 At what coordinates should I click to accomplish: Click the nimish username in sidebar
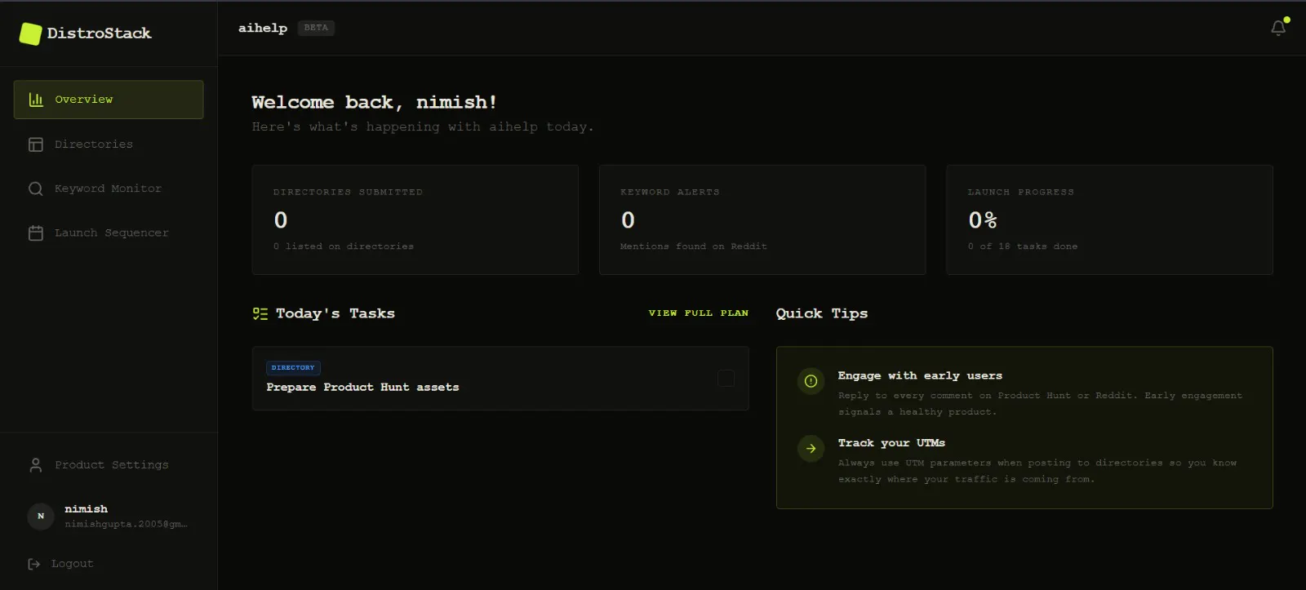coord(87,509)
